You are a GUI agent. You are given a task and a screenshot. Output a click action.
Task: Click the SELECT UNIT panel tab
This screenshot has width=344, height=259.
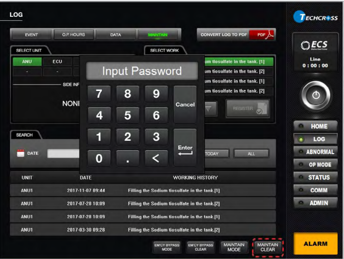[x=29, y=50]
